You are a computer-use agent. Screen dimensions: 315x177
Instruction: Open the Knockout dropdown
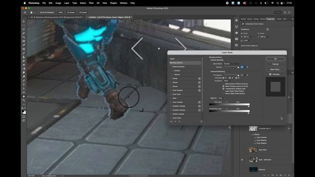point(228,81)
